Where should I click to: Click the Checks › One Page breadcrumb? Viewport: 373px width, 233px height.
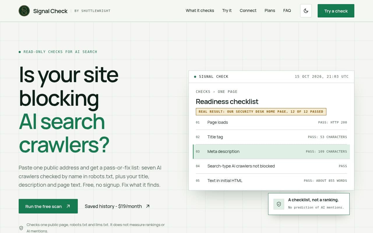(x=217, y=92)
